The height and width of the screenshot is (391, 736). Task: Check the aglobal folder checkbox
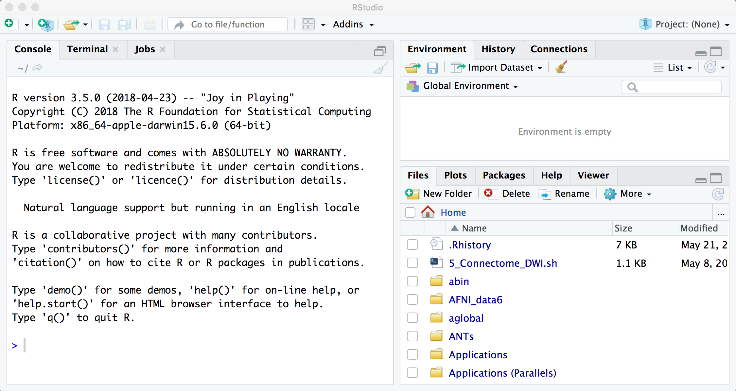412,318
